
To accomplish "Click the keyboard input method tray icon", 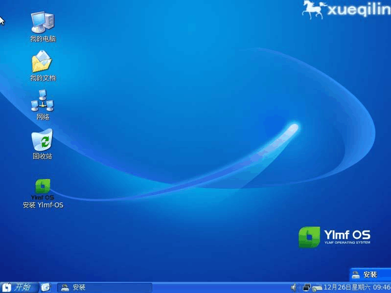I will pos(317,288).
